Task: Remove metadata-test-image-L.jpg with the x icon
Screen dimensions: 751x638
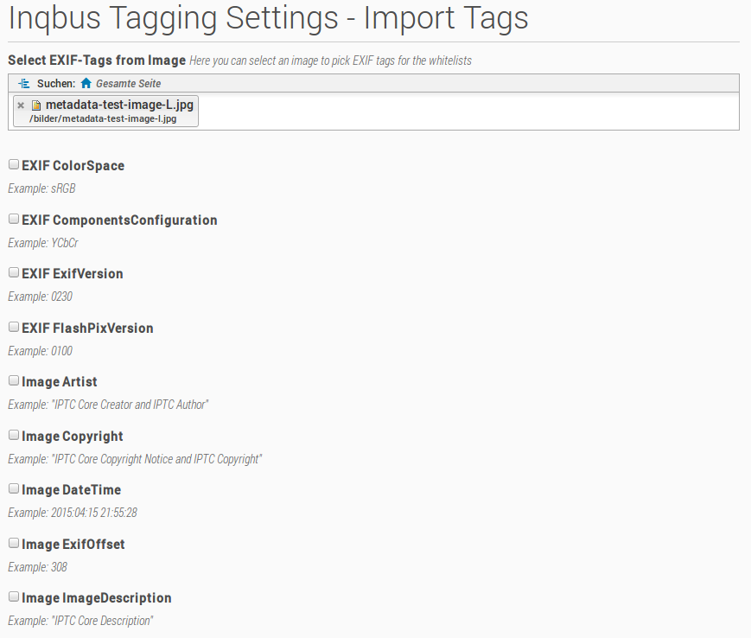Action: click(20, 104)
